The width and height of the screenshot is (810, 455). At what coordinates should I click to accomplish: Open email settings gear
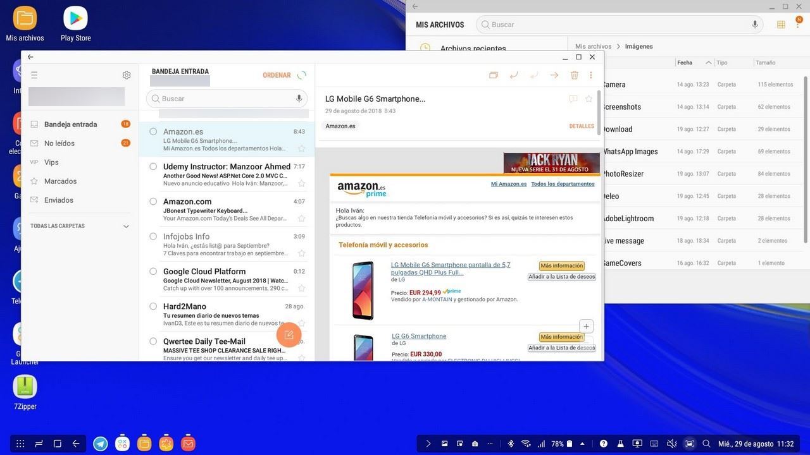click(127, 75)
